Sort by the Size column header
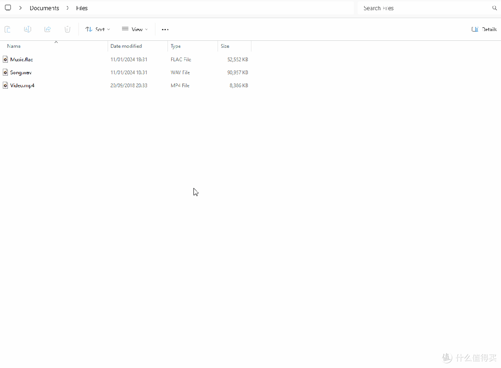The width and height of the screenshot is (501, 368). (235, 46)
